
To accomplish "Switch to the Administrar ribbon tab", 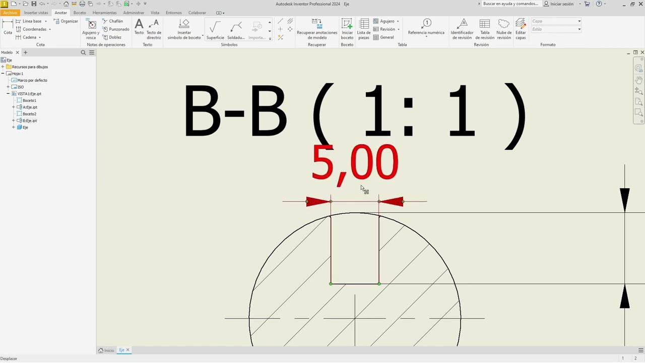I will point(134,13).
